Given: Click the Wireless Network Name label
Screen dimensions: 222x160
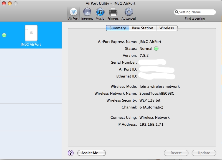Looking at the screenshot, I should coord(116,93).
